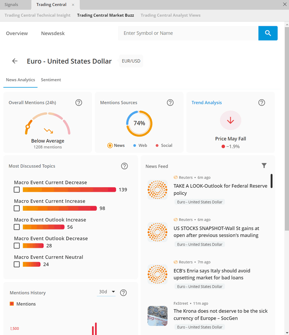Open The Krona does not deserve headline

pyautogui.click(x=221, y=314)
